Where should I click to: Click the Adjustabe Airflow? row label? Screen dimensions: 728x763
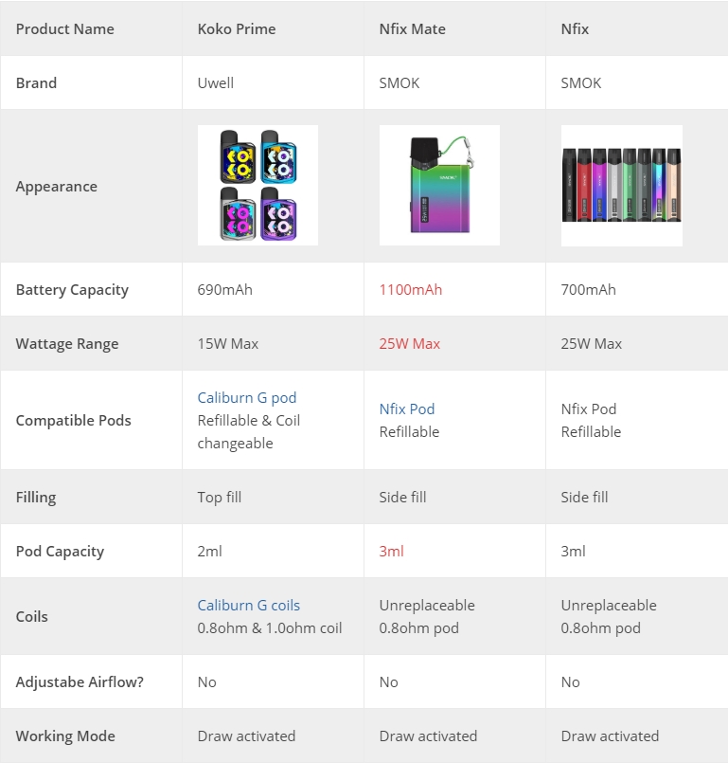point(80,681)
